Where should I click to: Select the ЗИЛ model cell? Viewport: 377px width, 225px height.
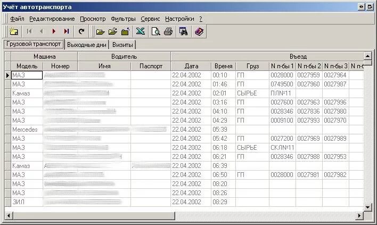[x=27, y=202]
